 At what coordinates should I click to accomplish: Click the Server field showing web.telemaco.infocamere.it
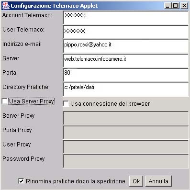pos(126,61)
